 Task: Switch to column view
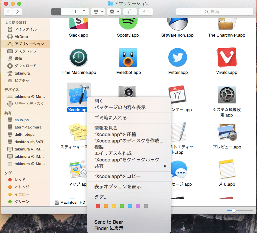click(x=75, y=12)
